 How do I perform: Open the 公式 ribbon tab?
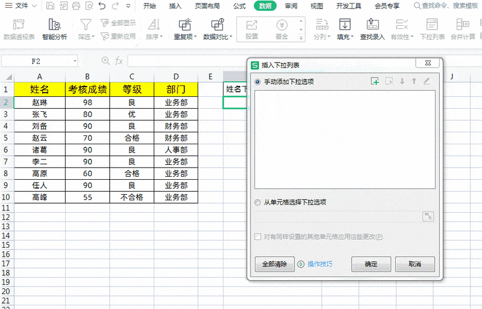tap(239, 6)
